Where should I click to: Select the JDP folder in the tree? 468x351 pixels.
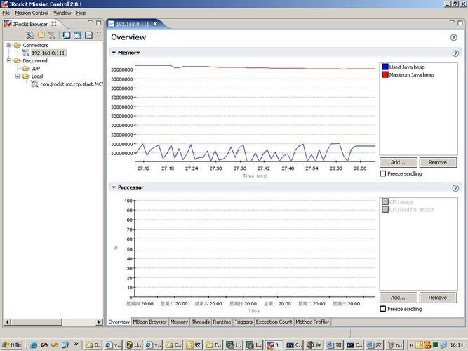point(36,68)
